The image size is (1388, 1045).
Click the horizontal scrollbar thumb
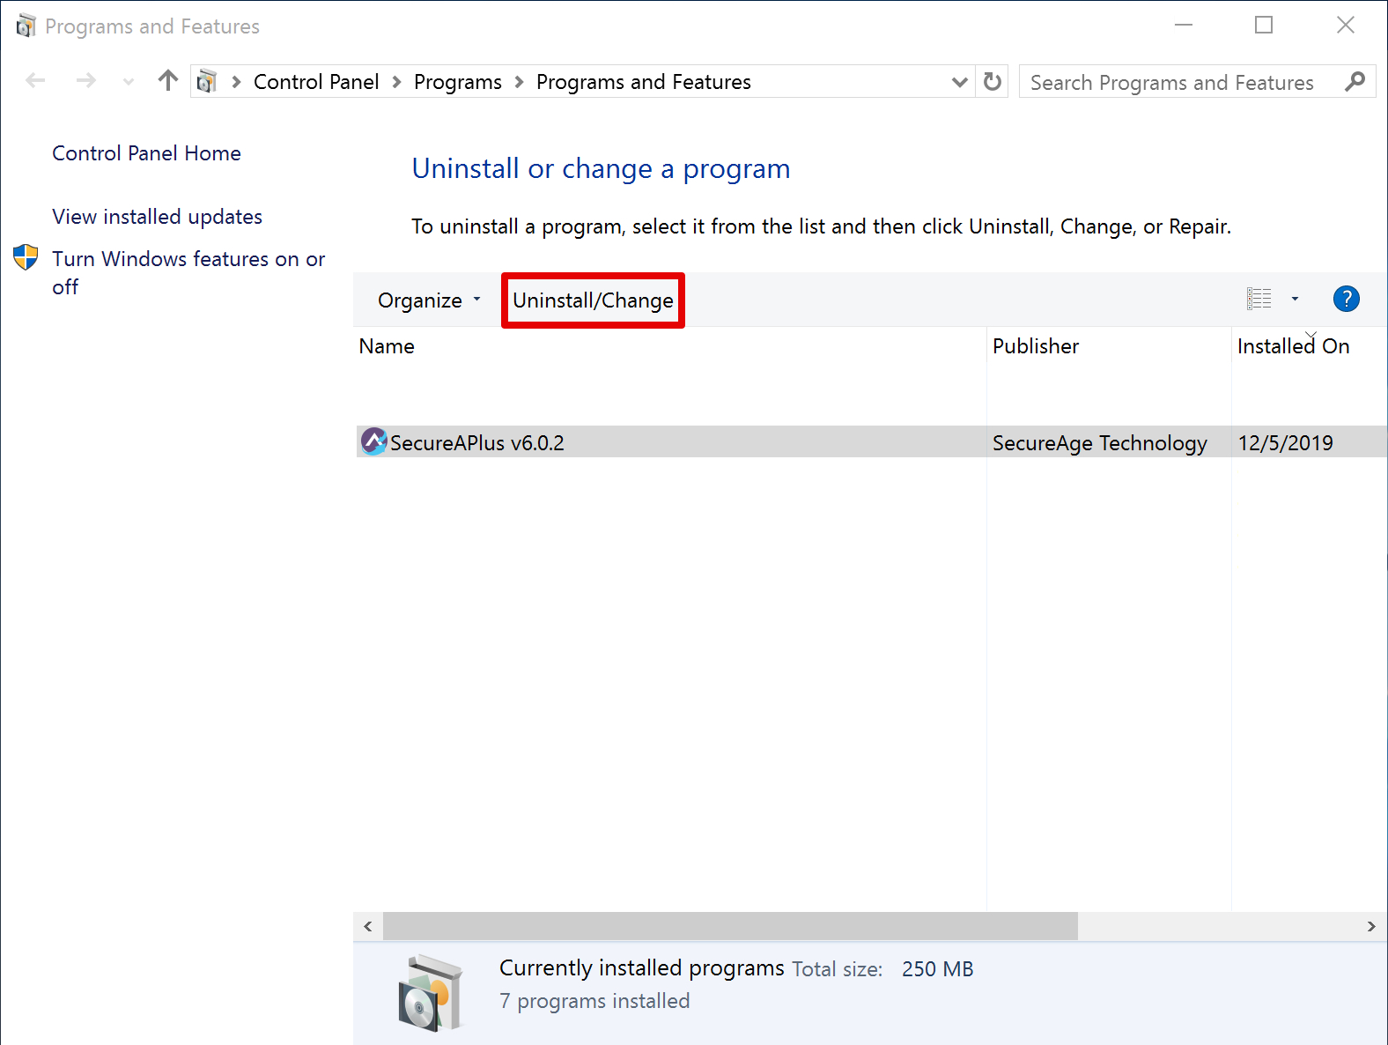(730, 926)
